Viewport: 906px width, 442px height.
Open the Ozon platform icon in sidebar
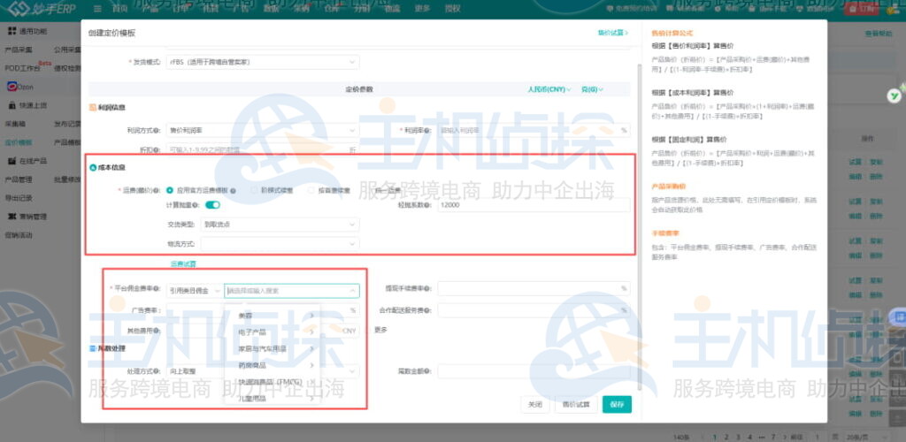coord(12,87)
